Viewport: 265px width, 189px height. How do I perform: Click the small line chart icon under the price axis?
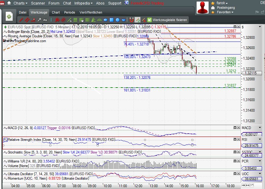point(252,185)
